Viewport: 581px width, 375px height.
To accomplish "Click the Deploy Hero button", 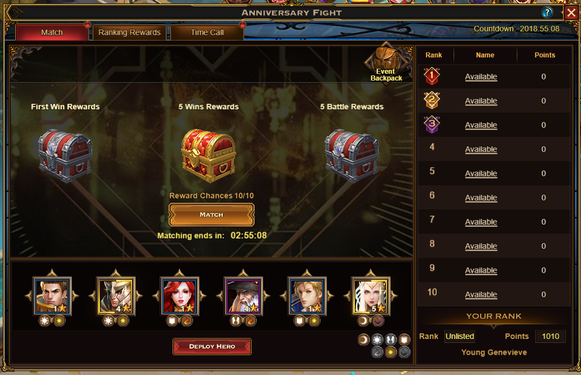I will tap(212, 346).
